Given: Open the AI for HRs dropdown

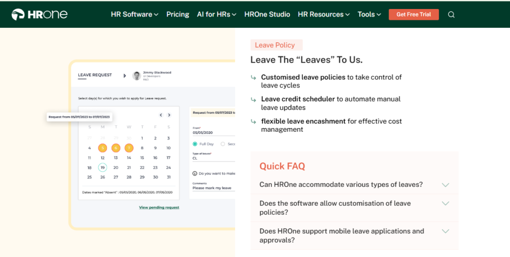Looking at the screenshot, I should [x=216, y=14].
